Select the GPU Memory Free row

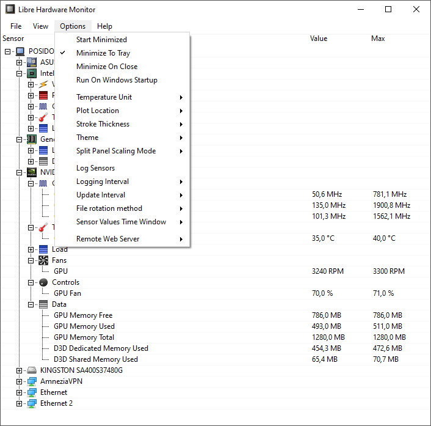click(x=215, y=315)
